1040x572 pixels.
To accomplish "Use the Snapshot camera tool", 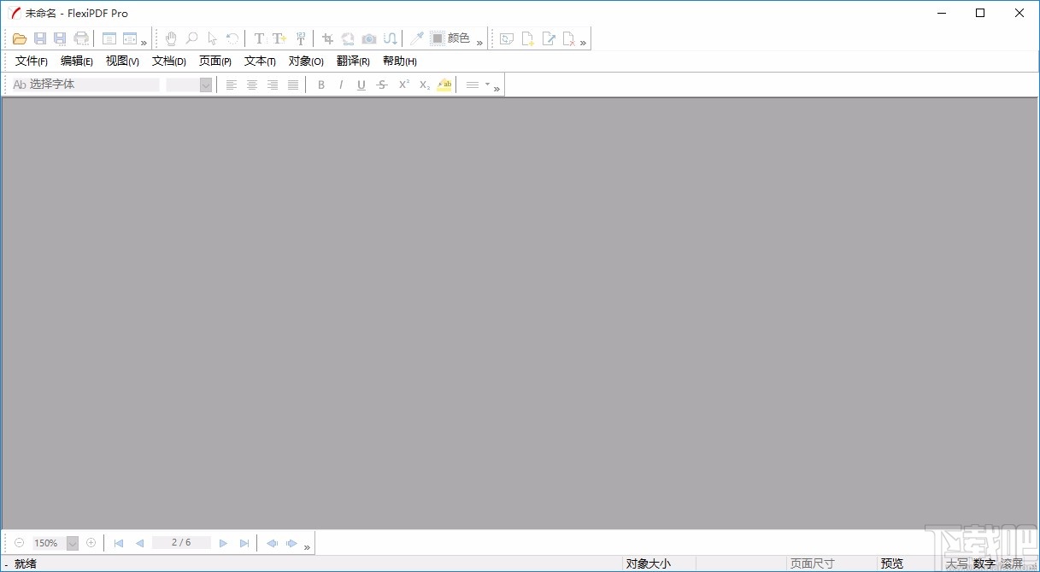I will tap(368, 38).
